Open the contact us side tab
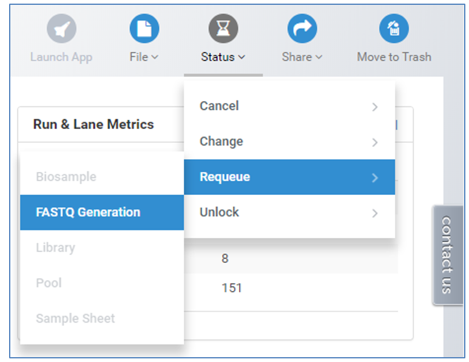The width and height of the screenshot is (469, 362). pos(447,255)
